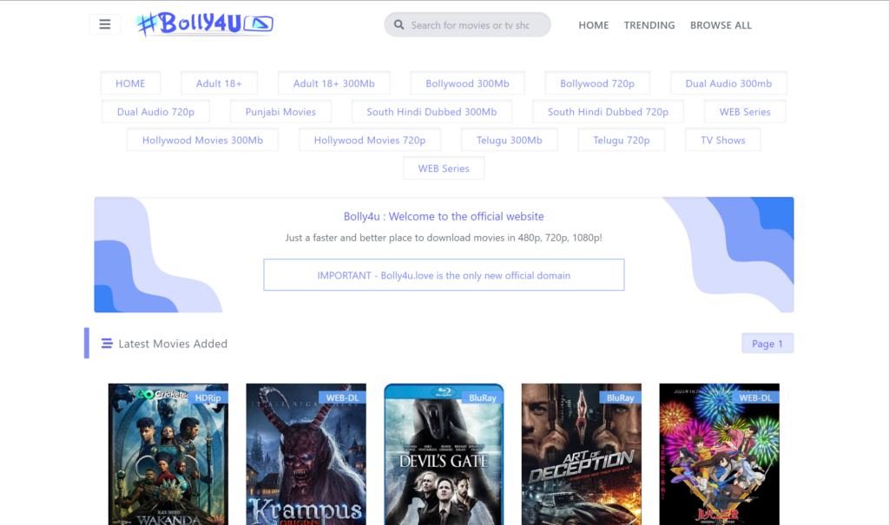
Task: Click the Latest Movies Added list icon
Action: (107, 344)
